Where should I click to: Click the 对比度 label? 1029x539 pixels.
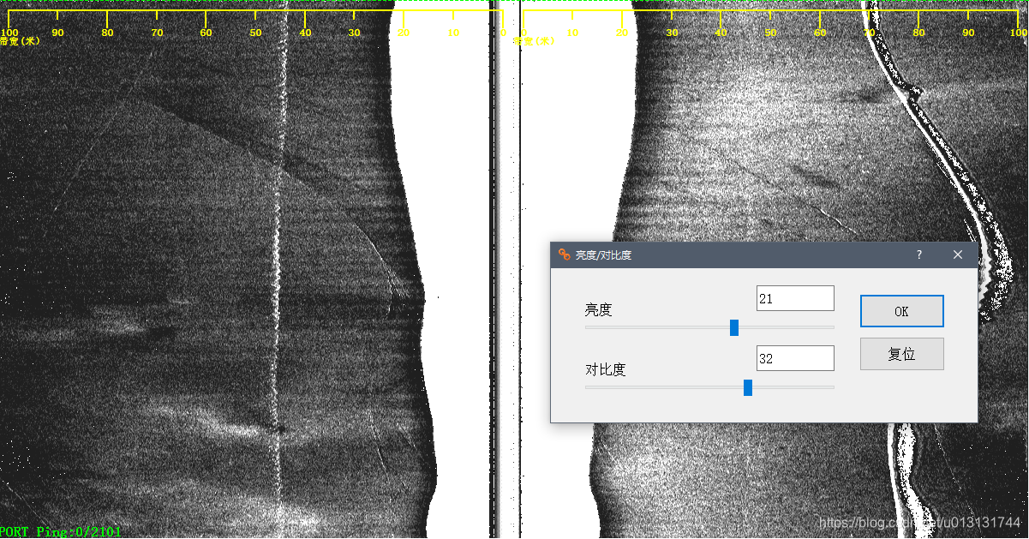(x=606, y=370)
